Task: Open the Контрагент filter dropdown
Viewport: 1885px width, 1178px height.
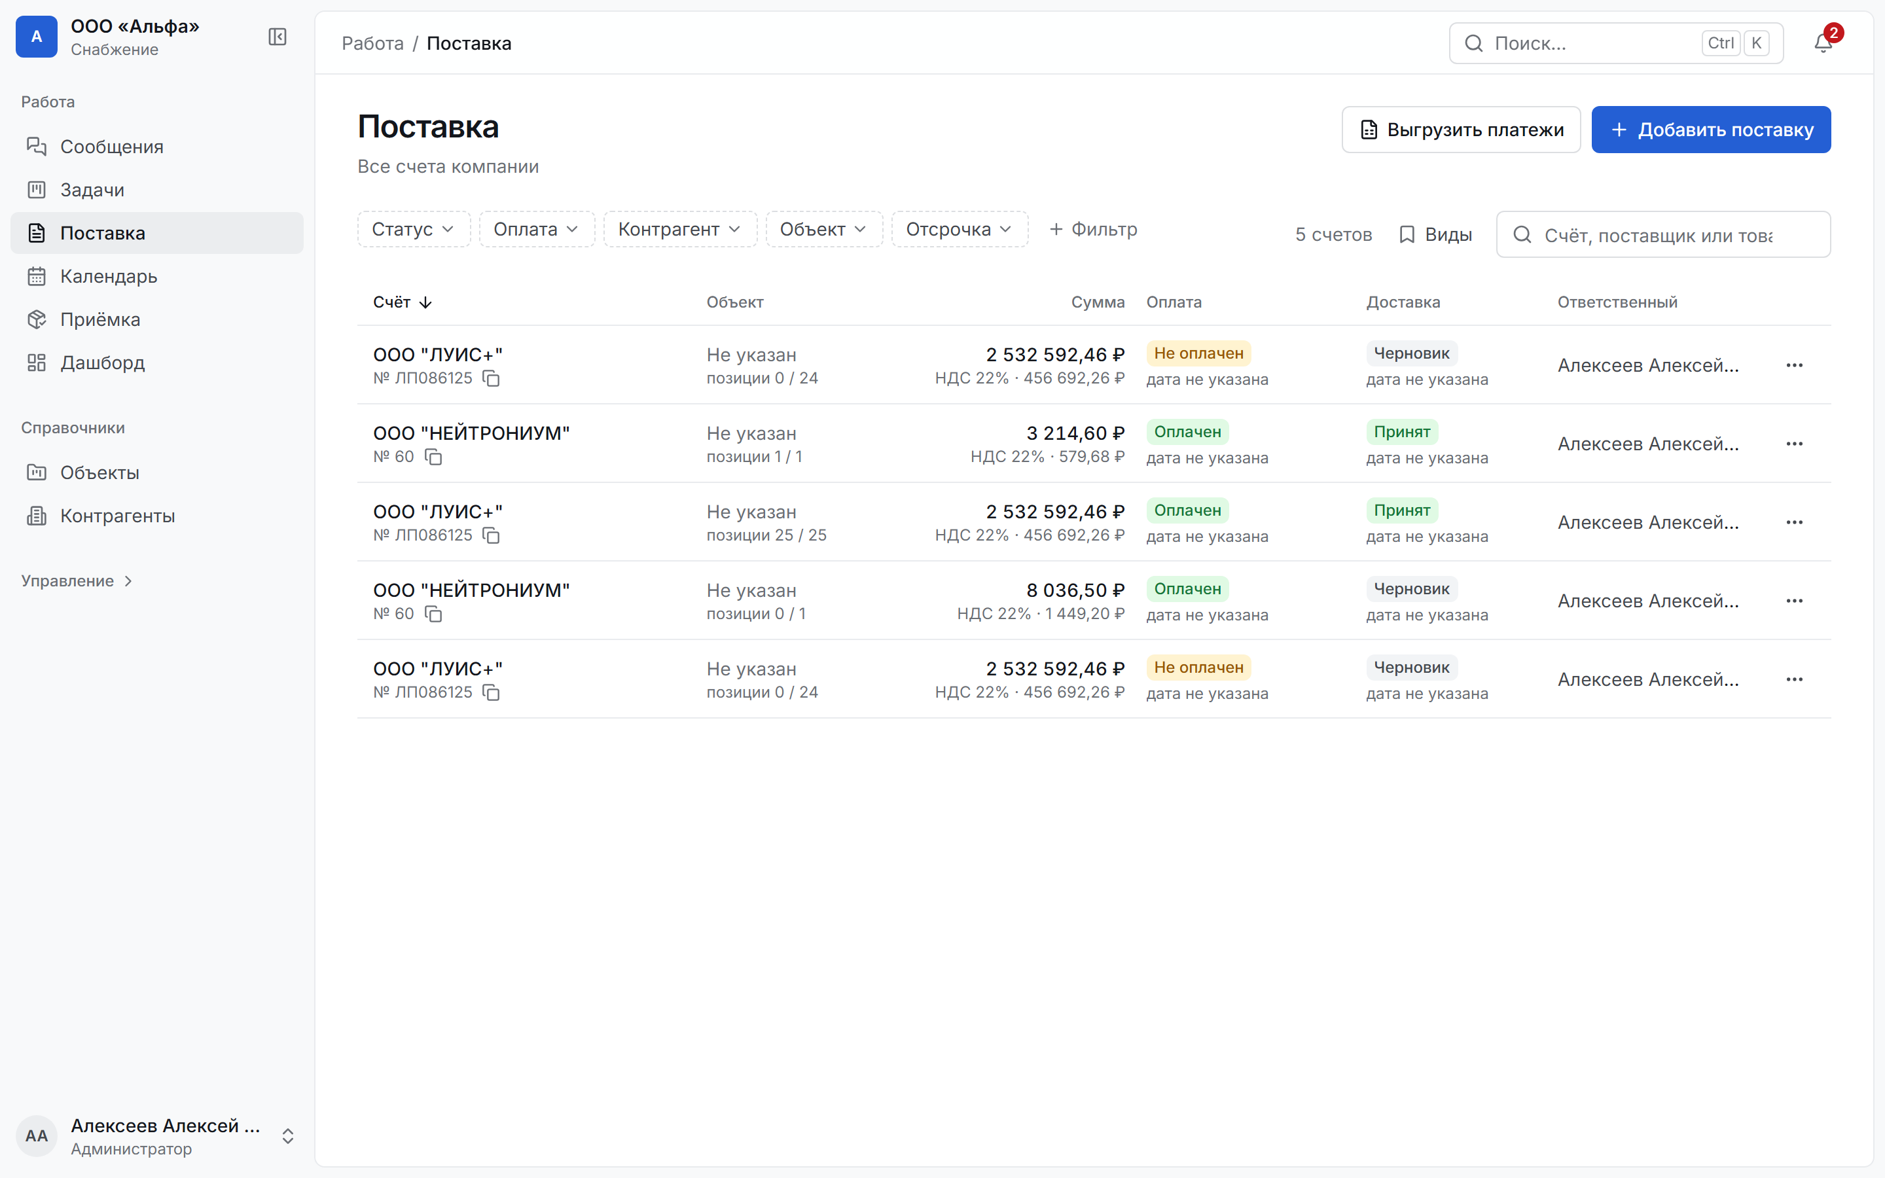Action: (x=680, y=229)
